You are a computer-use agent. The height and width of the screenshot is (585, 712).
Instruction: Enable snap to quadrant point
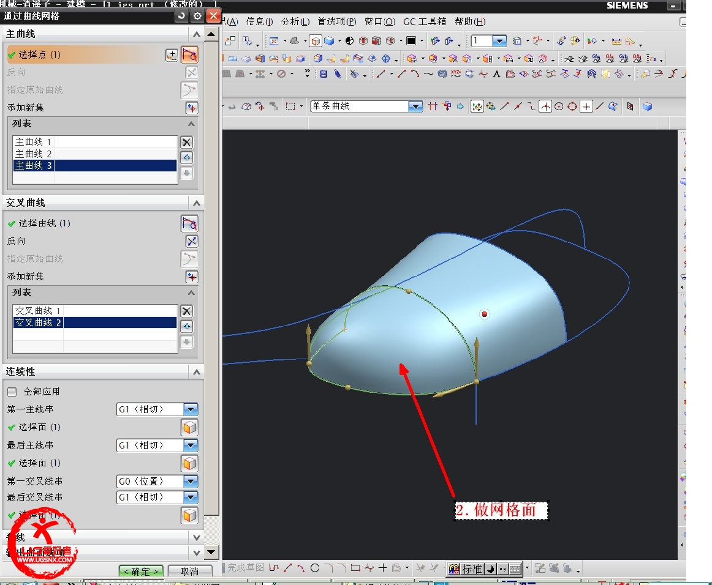coord(572,106)
